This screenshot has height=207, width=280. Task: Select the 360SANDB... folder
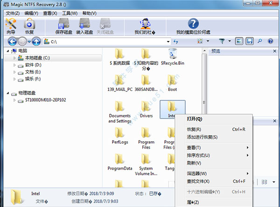pyautogui.click(x=146, y=83)
